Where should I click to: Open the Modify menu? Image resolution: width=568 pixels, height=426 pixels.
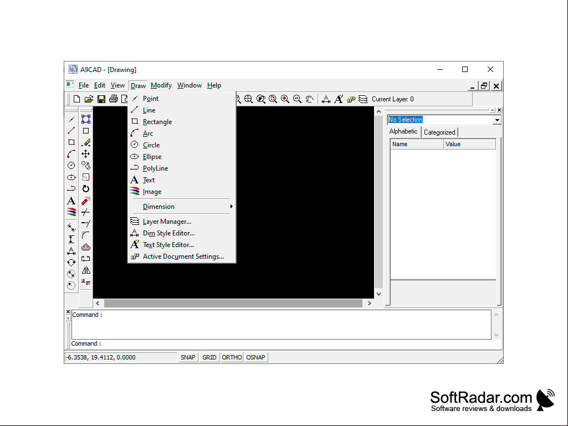pos(161,85)
